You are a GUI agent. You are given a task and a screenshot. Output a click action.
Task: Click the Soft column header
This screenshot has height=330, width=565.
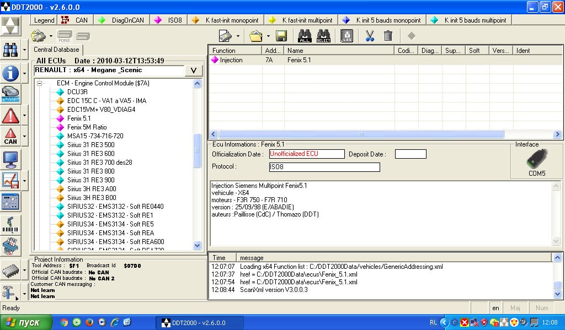click(477, 50)
